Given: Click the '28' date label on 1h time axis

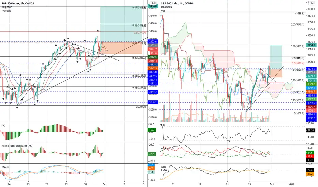Looking at the screenshot, I should tap(47, 184).
